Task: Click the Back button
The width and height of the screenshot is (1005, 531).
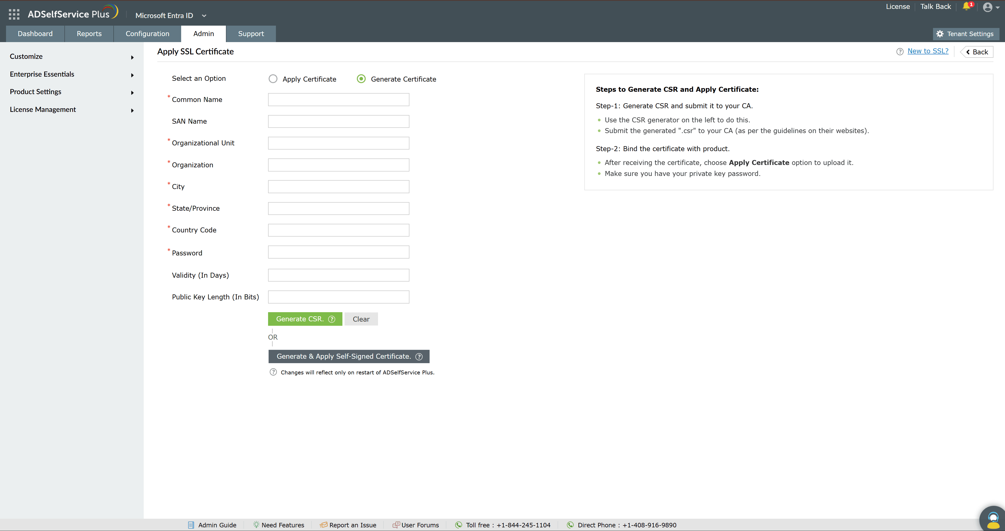Action: click(977, 52)
